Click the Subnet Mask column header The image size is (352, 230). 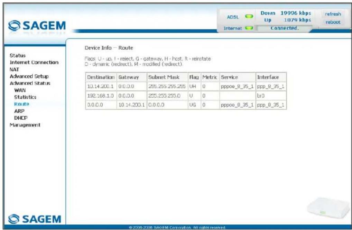[167, 77]
